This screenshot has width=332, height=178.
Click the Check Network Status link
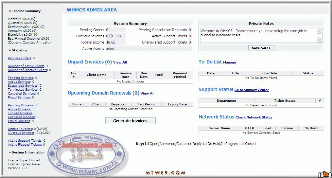254,117
